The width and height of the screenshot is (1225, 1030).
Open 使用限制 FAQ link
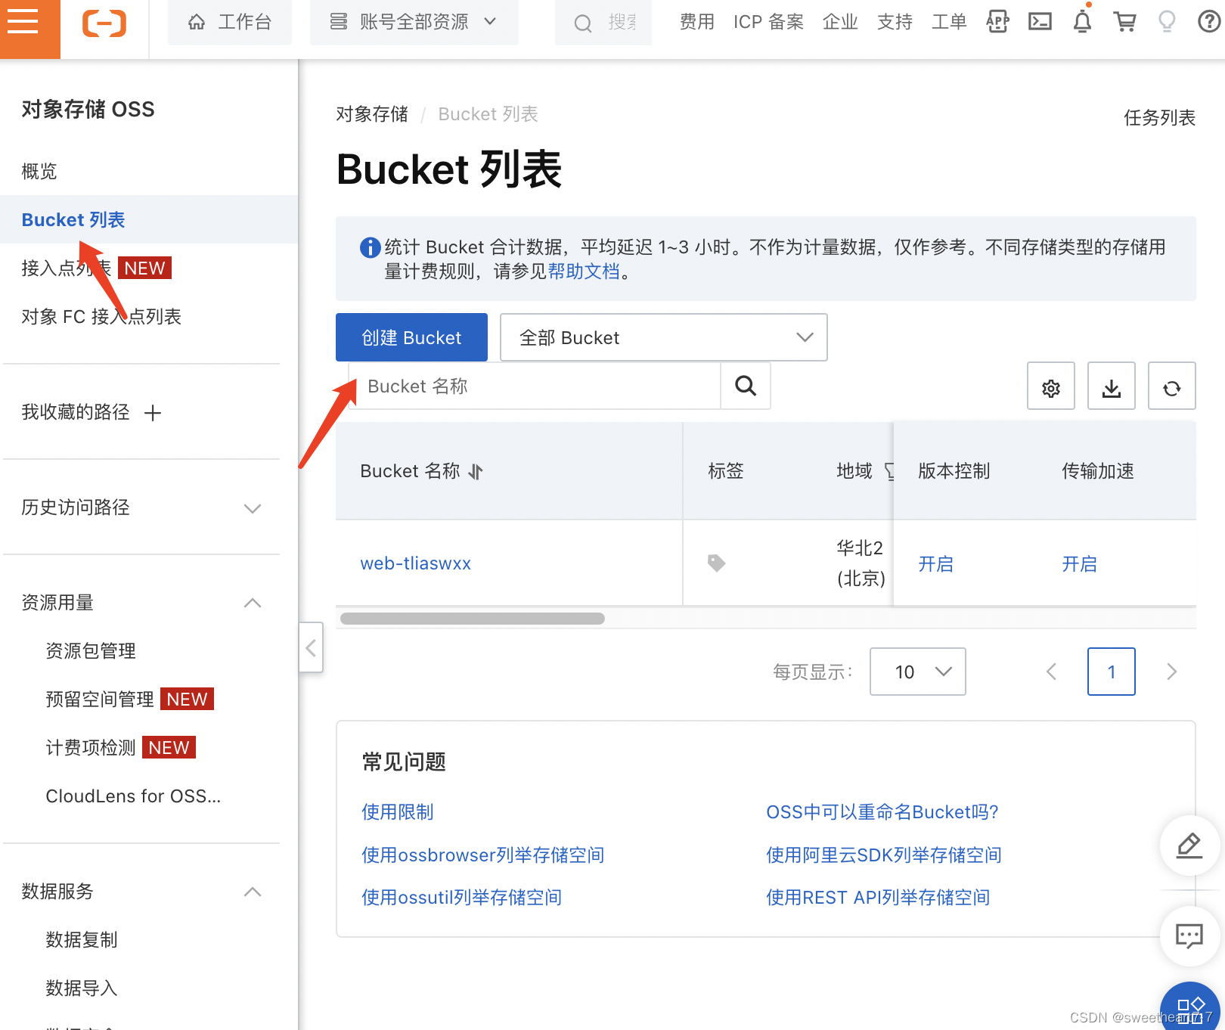(398, 812)
